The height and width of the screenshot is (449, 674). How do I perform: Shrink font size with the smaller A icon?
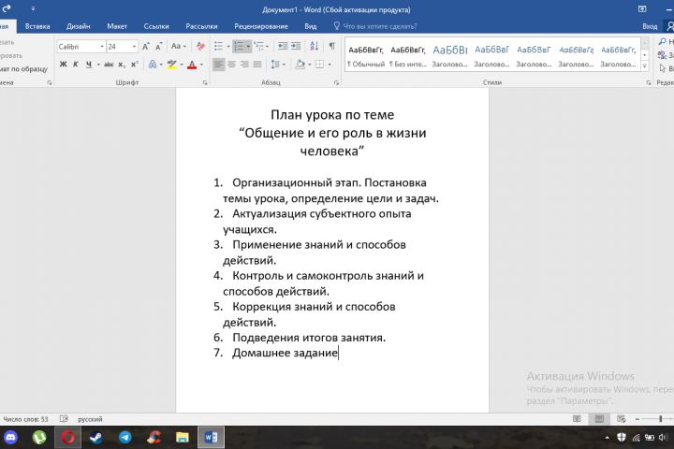pyautogui.click(x=158, y=47)
